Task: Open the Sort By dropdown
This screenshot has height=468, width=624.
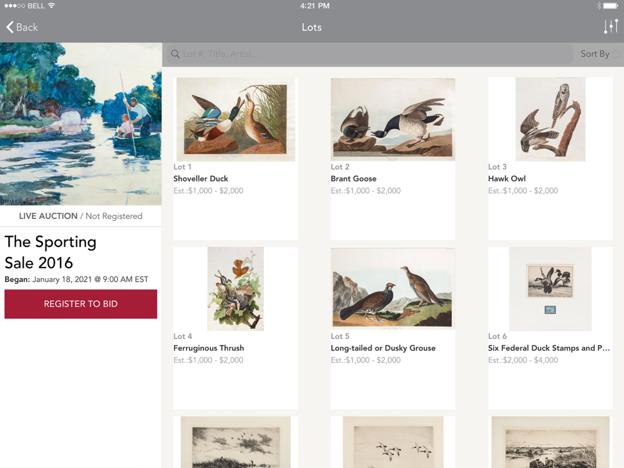Action: (x=599, y=54)
